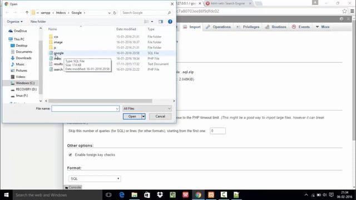Viewport: 356px width, 200px height.
Task: Open the Organize dropdown menu
Action: (x=15, y=22)
